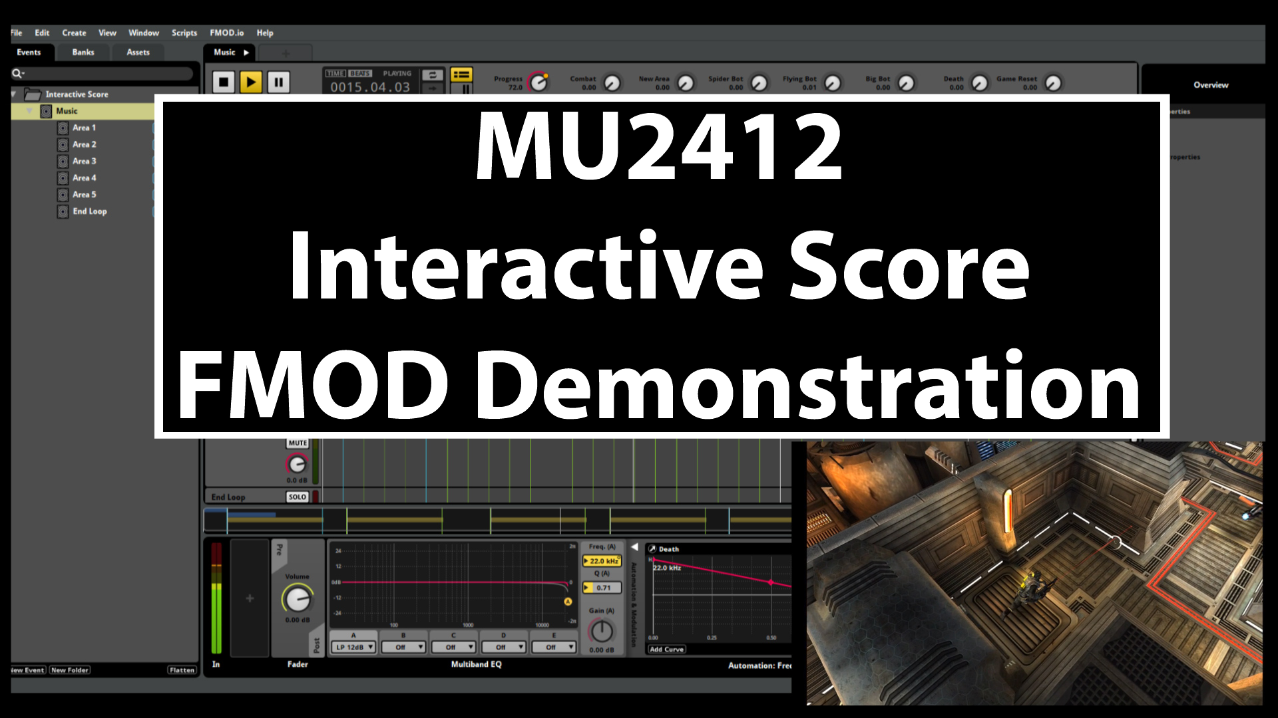Click the Gain (A) knob
This screenshot has height=718, width=1278.
click(602, 631)
